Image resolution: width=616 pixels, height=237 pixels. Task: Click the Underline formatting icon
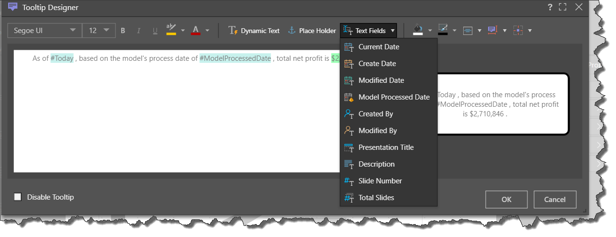point(155,31)
